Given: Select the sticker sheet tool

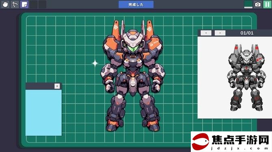Looking at the screenshot, I should [x=24, y=4].
